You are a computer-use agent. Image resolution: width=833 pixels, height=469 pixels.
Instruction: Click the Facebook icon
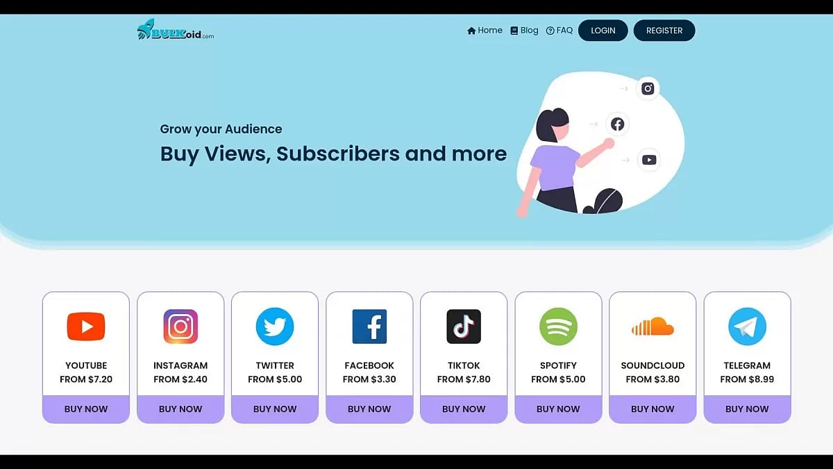(x=369, y=326)
